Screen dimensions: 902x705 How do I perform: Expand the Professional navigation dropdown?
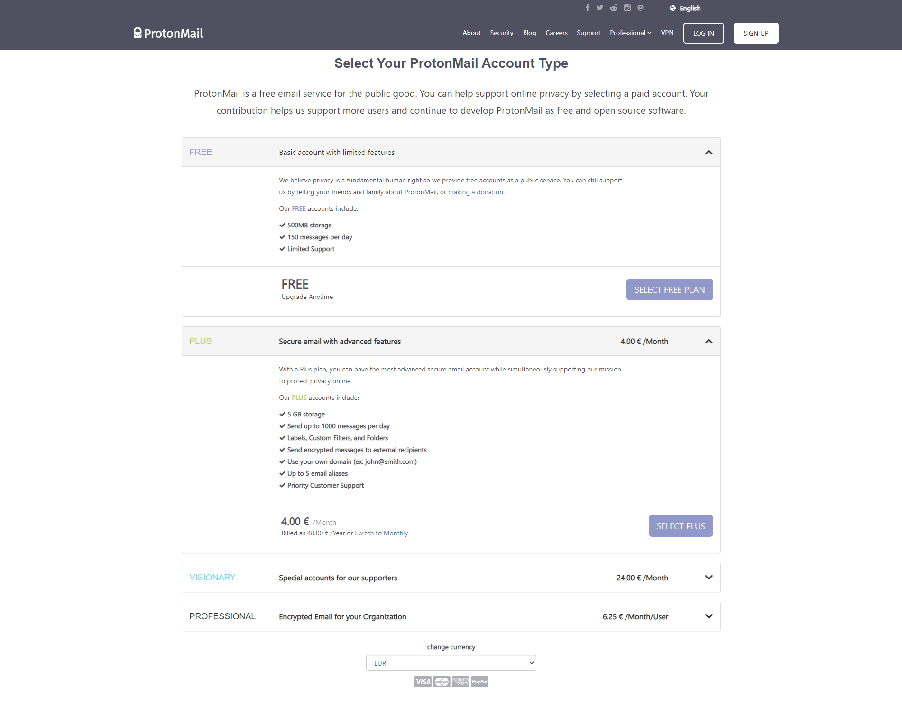(x=631, y=33)
